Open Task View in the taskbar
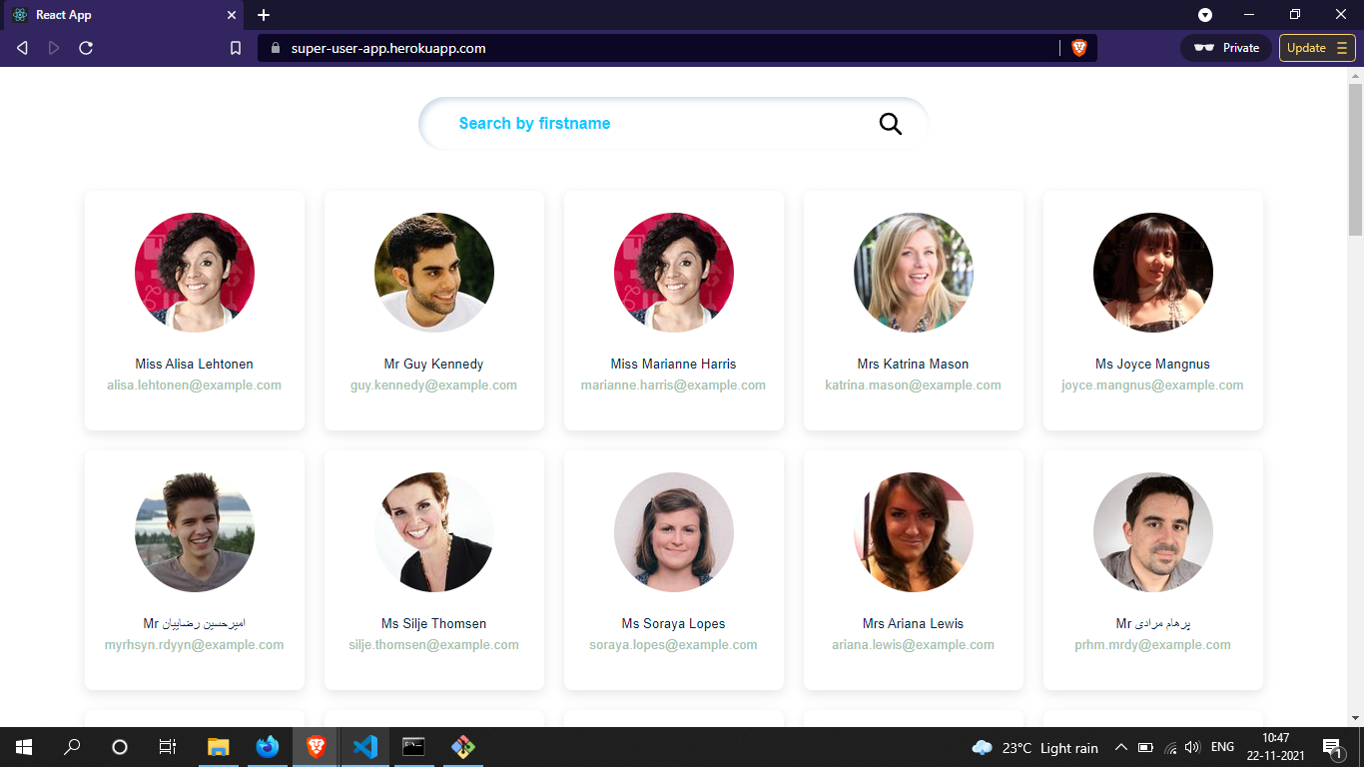This screenshot has height=767, width=1364. point(168,747)
